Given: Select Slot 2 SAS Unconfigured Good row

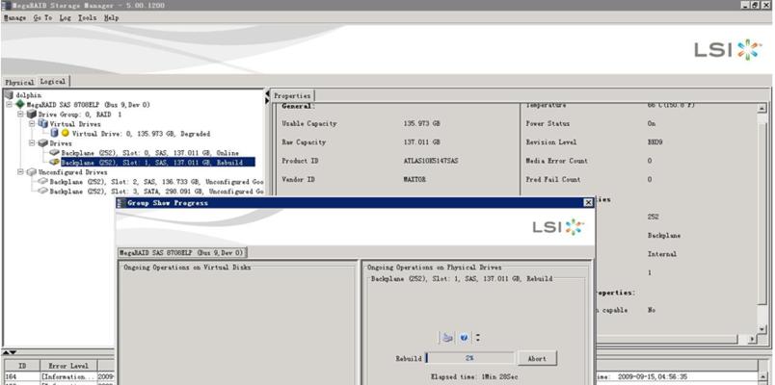Looking at the screenshot, I should click(157, 182).
